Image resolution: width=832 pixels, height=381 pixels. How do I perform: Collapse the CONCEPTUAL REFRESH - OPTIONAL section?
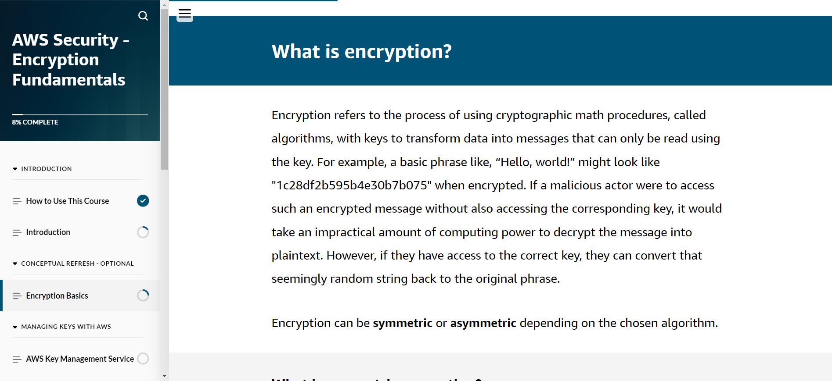point(14,263)
